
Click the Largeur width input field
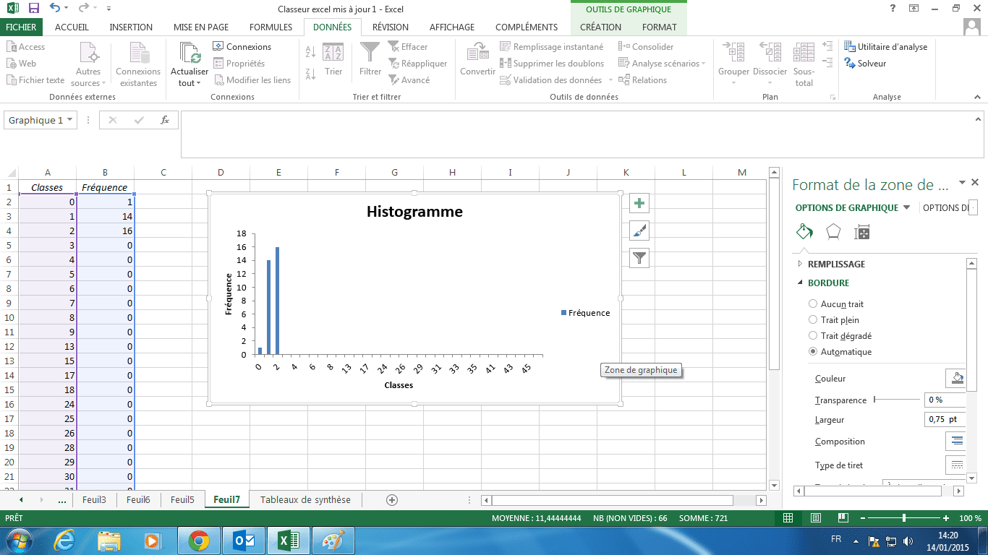[x=943, y=420]
